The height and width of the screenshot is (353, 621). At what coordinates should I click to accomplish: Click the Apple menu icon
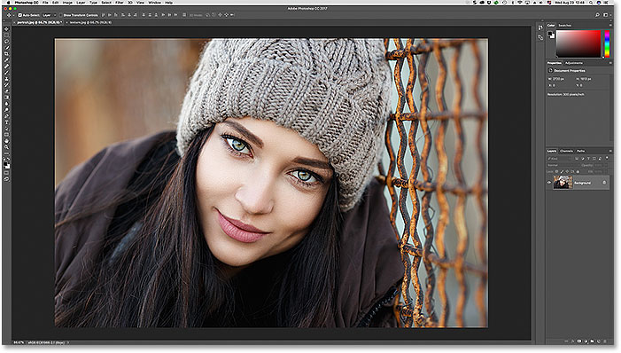coord(8,3)
